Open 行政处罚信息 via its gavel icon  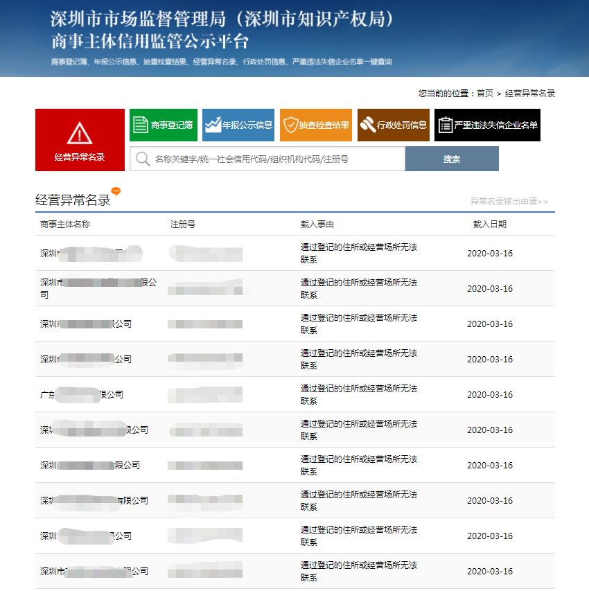pos(369,125)
